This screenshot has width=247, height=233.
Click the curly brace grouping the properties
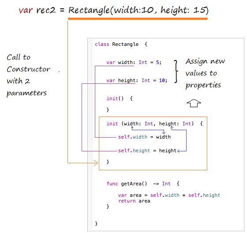click(176, 71)
